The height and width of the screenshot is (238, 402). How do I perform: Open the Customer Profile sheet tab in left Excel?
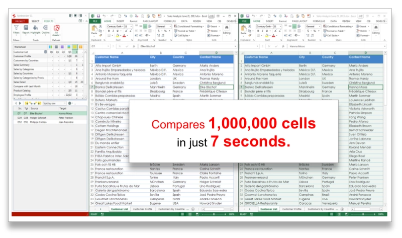tap(143, 208)
